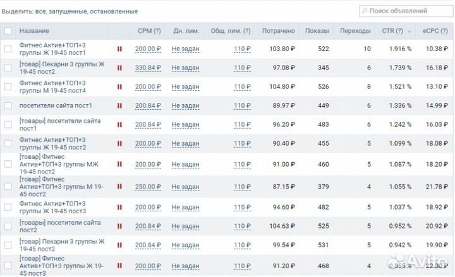Click status icon of the 250.00 ₽ CPM row
Viewport: 455px width, 277px height.
(x=119, y=187)
